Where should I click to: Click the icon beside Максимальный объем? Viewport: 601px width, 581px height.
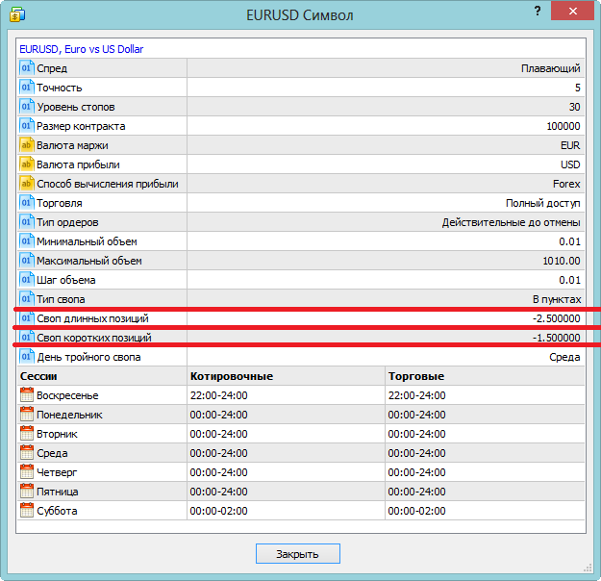coord(27,261)
